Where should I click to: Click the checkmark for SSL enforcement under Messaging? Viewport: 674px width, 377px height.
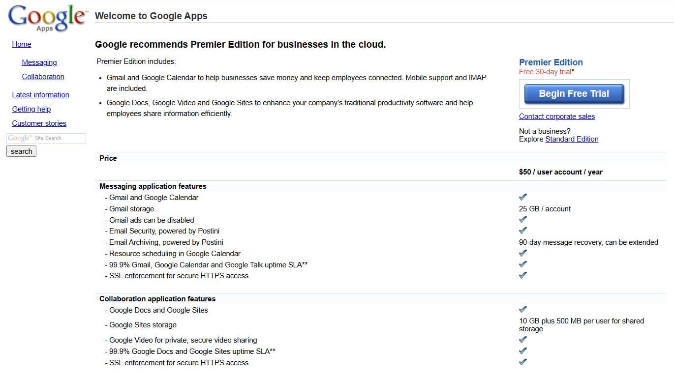(522, 275)
